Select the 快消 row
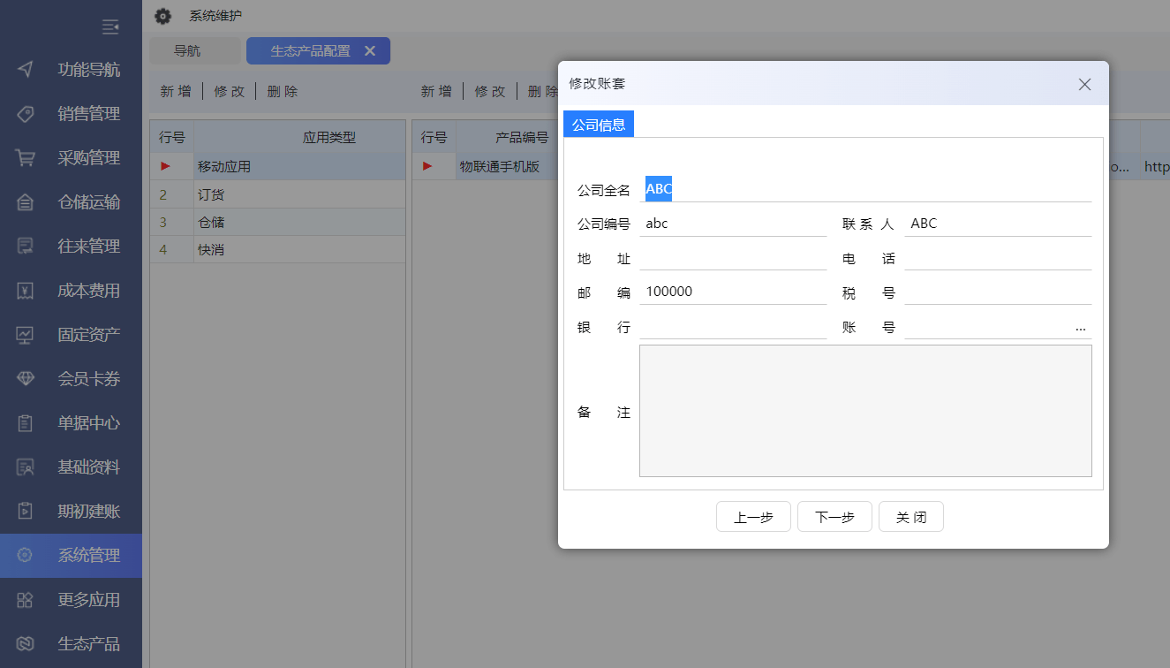Image resolution: width=1170 pixels, height=668 pixels. coord(278,249)
